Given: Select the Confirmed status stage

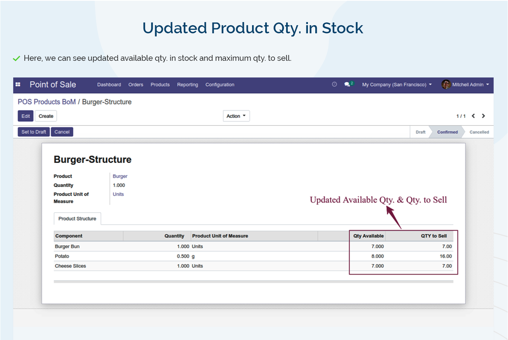Looking at the screenshot, I should [x=448, y=132].
